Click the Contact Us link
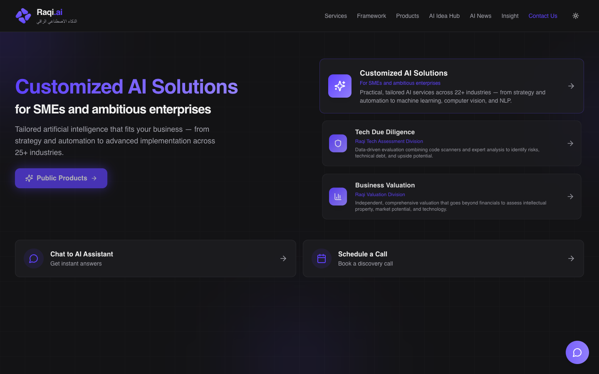Viewport: 599px width, 374px height. (543, 16)
